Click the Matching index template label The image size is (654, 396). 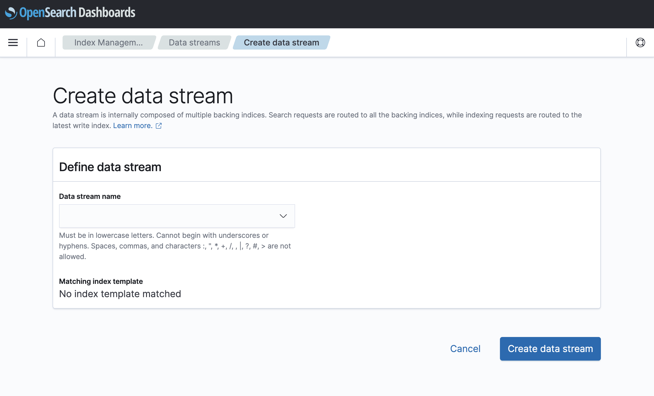101,282
